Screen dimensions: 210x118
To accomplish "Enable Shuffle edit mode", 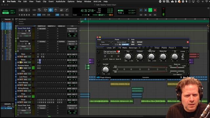I will click(6, 11).
